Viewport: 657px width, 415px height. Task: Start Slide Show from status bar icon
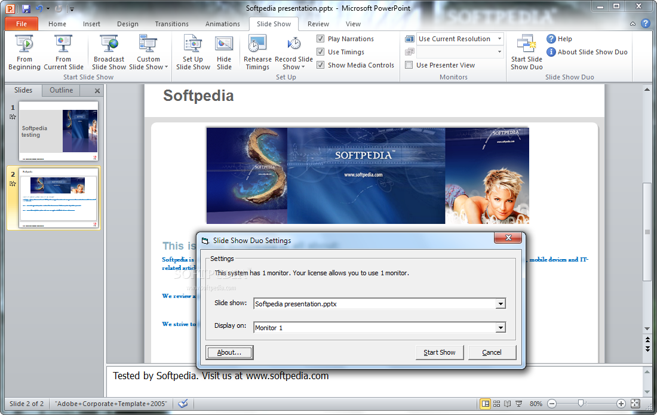[518, 404]
